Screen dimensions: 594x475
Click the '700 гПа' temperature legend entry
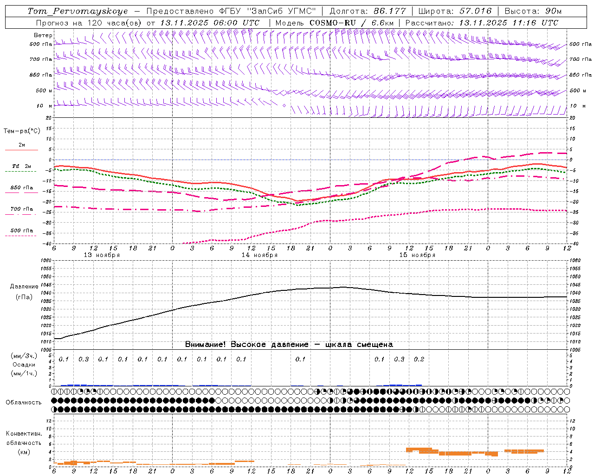[21, 209]
